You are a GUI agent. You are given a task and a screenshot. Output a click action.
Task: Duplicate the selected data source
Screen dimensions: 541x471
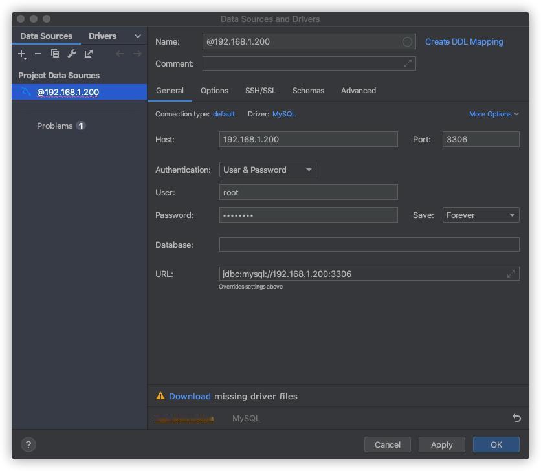pyautogui.click(x=55, y=54)
